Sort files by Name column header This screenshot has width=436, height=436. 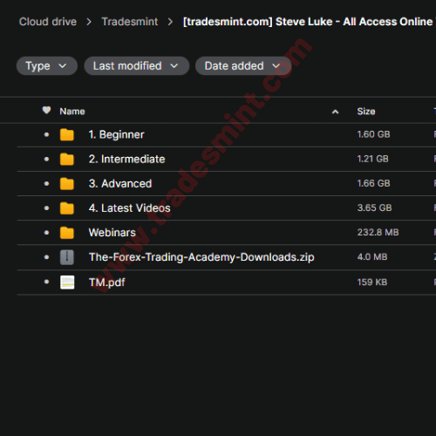coord(72,112)
